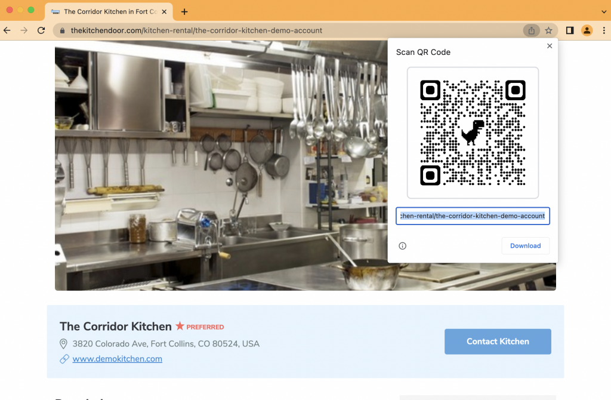Click the address bar URL

[x=196, y=30]
